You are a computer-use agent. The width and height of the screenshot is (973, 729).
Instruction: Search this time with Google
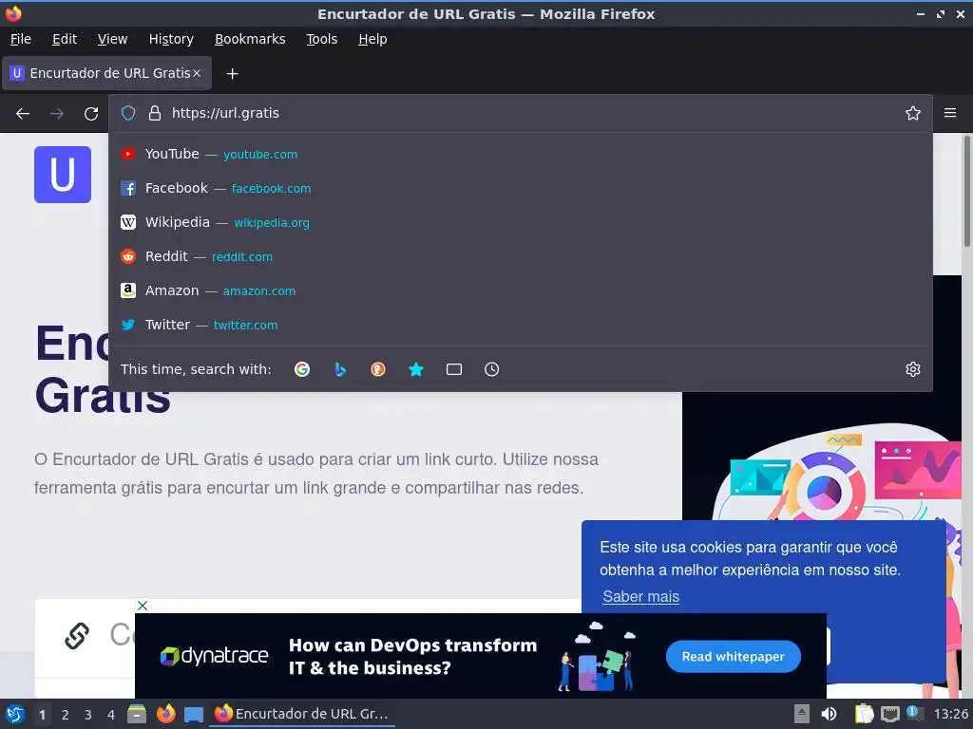click(302, 369)
